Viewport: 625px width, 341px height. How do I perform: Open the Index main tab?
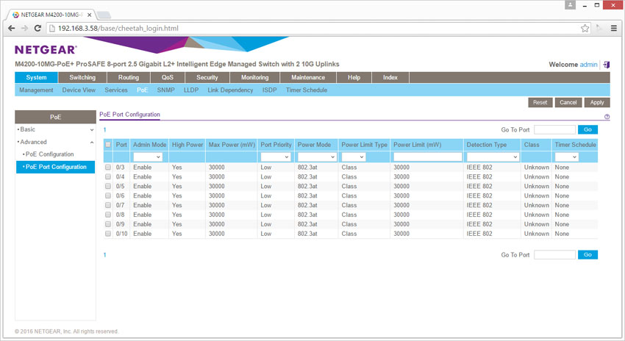390,77
